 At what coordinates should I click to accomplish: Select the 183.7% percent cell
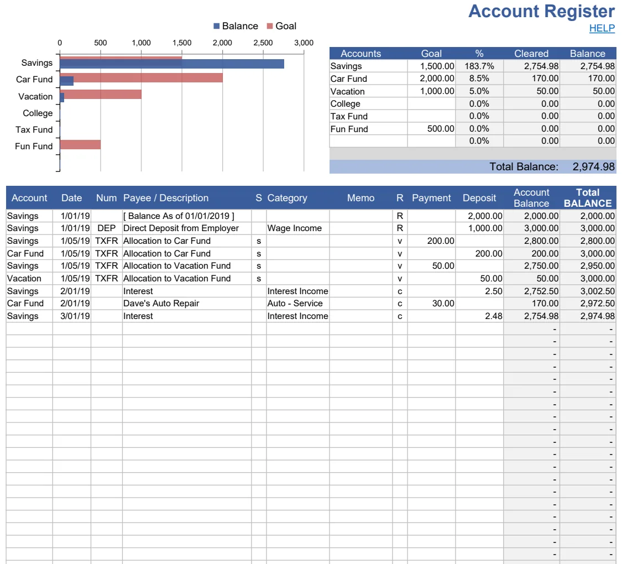479,66
